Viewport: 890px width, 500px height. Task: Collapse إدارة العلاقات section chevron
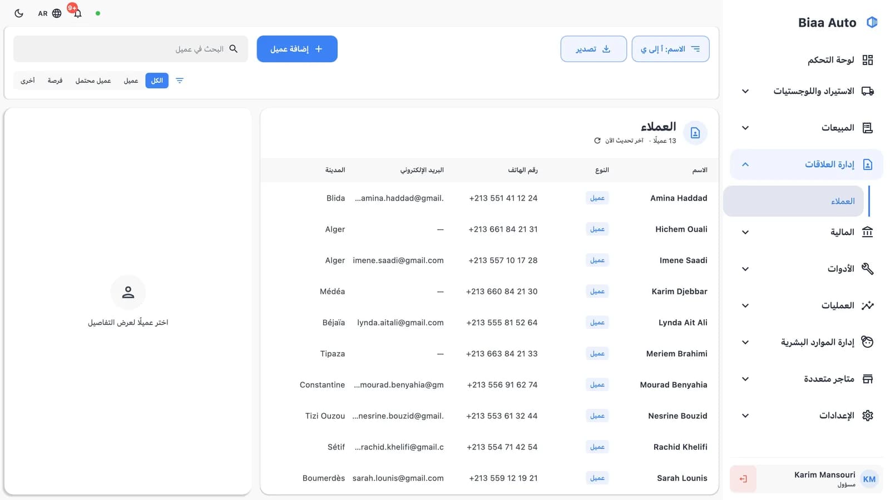745,164
